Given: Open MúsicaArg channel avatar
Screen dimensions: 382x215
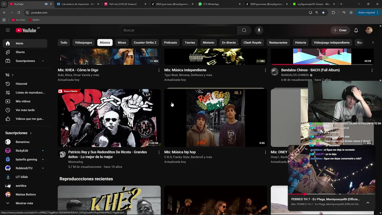Looking at the screenshot, I should 62,154.
